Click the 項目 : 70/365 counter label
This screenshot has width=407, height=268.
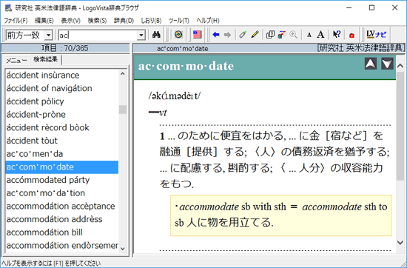65,48
